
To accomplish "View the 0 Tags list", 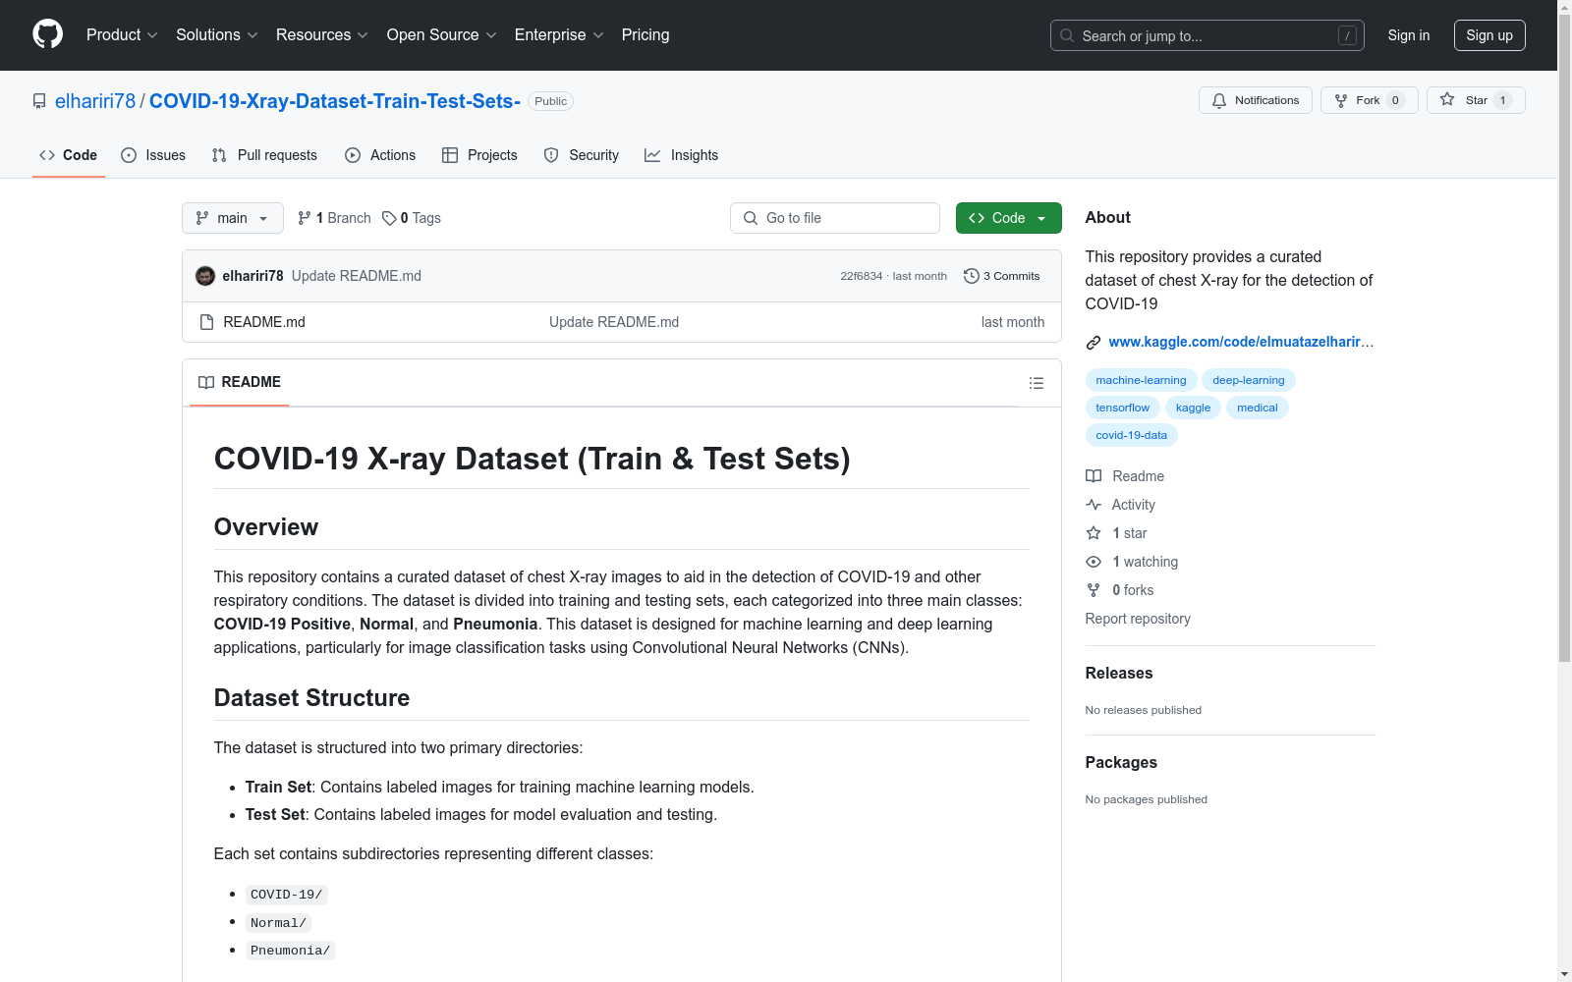I will click(412, 218).
